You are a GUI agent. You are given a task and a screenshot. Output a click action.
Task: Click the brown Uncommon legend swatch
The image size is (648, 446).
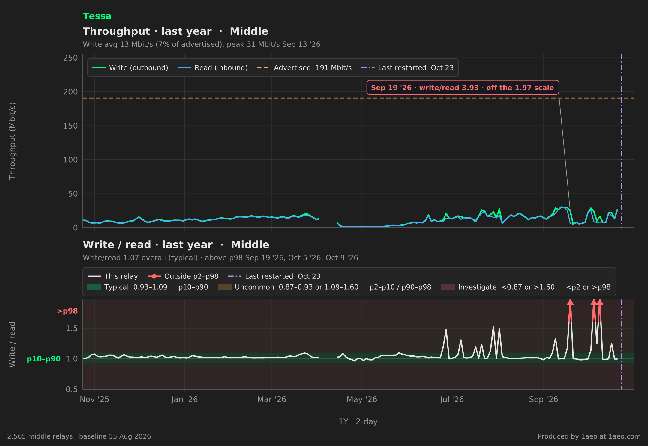coord(225,287)
